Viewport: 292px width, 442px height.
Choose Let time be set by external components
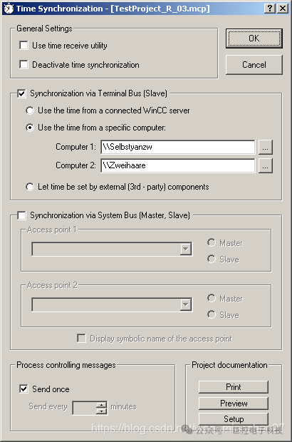(x=30, y=187)
